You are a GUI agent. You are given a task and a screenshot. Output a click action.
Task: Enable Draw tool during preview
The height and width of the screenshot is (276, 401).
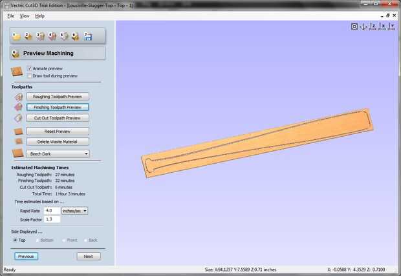[x=29, y=75]
